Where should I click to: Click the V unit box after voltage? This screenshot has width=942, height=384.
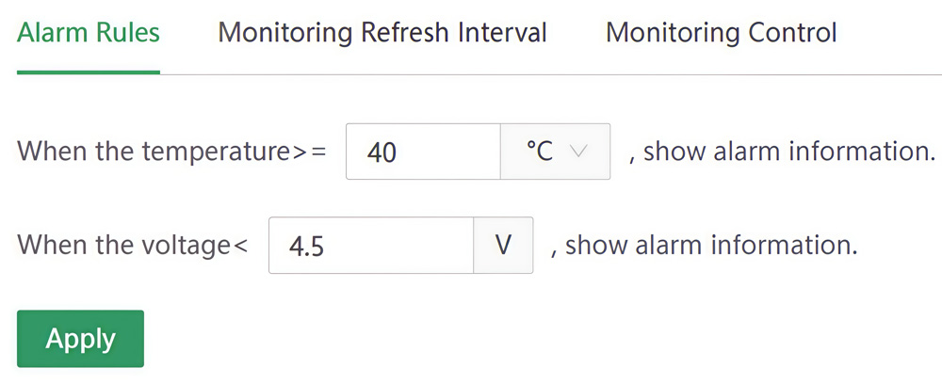(x=503, y=246)
